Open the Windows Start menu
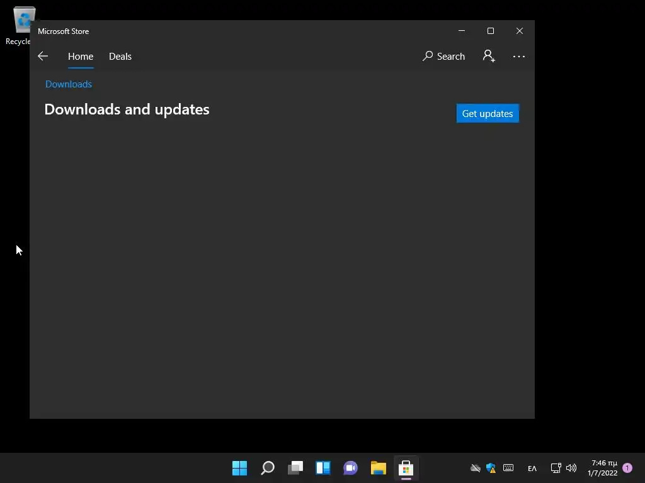 click(239, 468)
